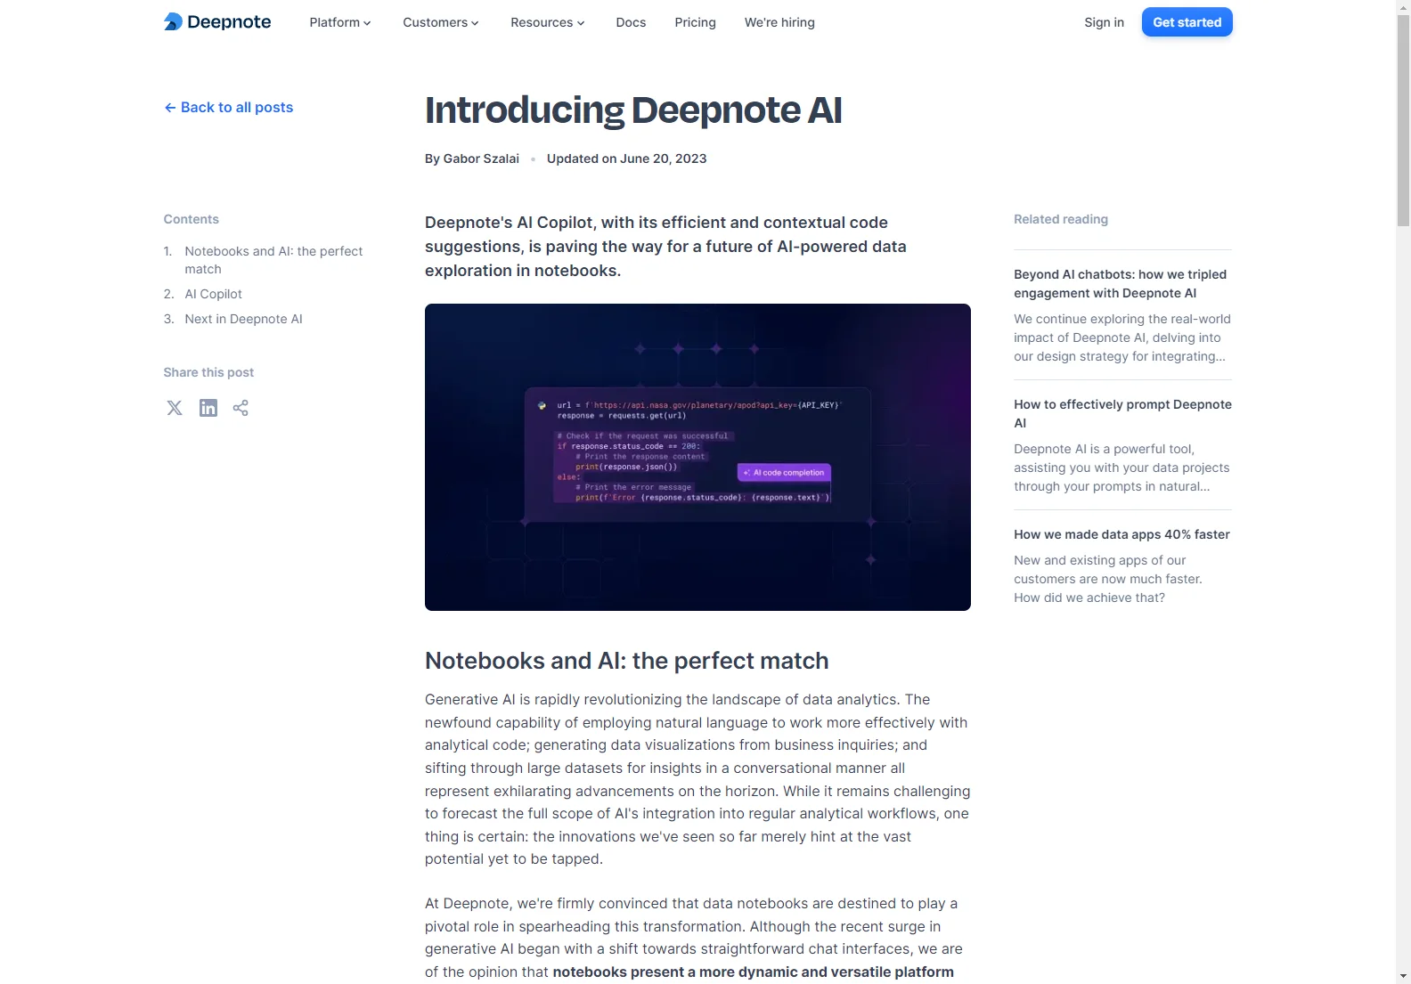The height and width of the screenshot is (984, 1411).
Task: Click the text "New and existing apps of our"
Action: coord(1099,560)
